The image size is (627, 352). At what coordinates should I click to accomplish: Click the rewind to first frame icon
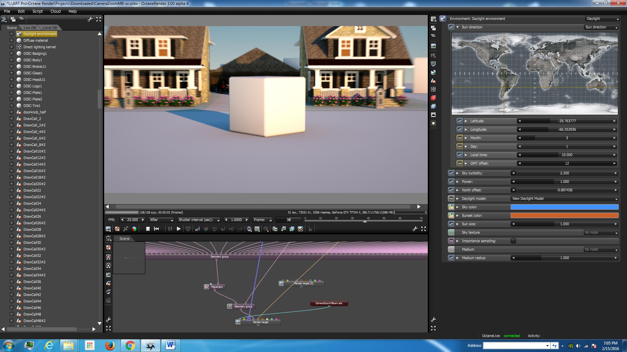coord(156,229)
